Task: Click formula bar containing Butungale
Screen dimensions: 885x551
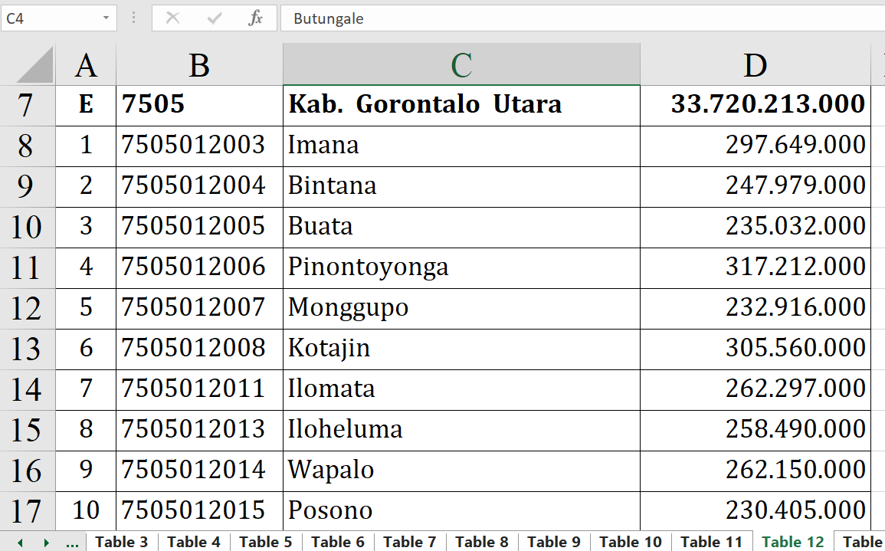Action: pyautogui.click(x=582, y=18)
